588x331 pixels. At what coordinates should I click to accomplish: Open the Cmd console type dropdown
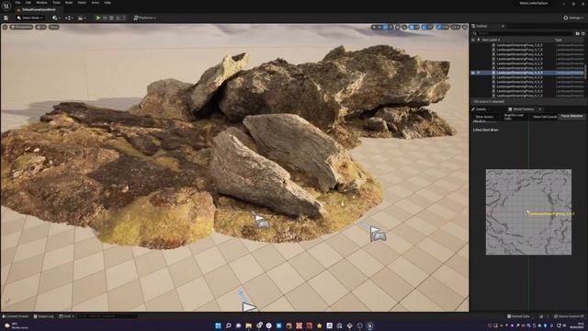tap(66, 316)
